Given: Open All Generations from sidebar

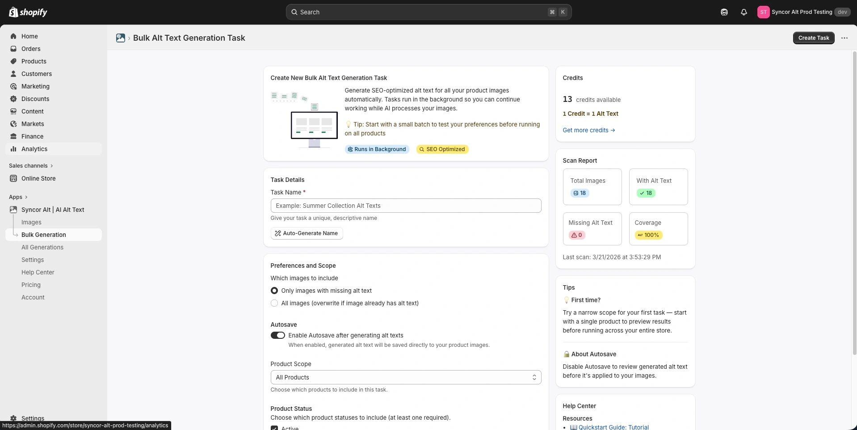Looking at the screenshot, I should [x=42, y=247].
